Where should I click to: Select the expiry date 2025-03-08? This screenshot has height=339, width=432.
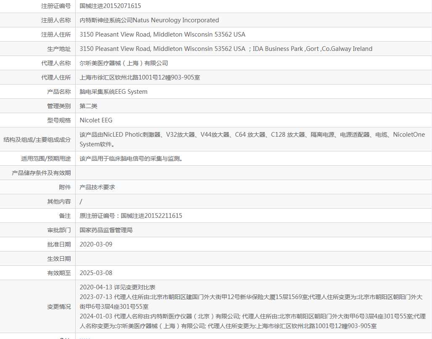click(96, 273)
